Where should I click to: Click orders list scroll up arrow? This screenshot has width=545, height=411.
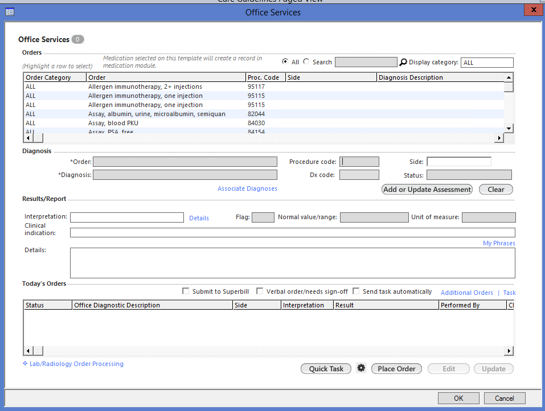[x=509, y=77]
